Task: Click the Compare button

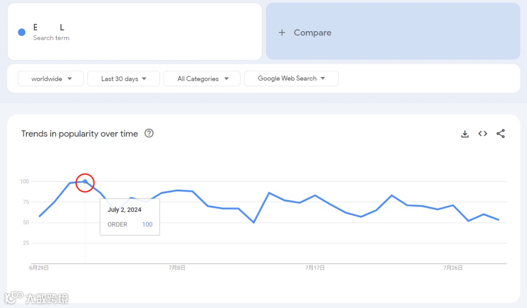Action: click(x=312, y=33)
